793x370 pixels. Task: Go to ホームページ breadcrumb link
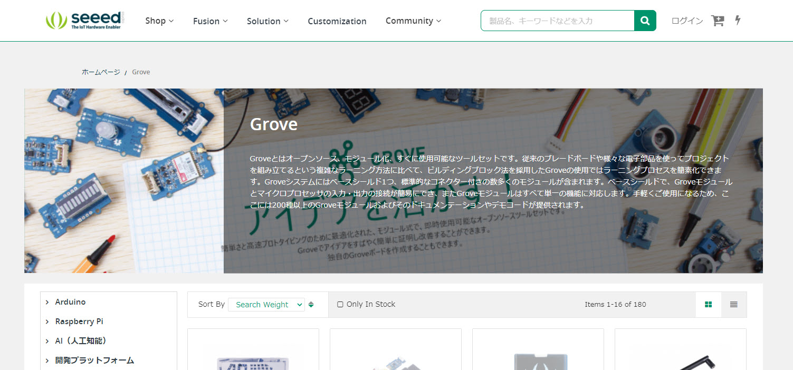tap(101, 72)
